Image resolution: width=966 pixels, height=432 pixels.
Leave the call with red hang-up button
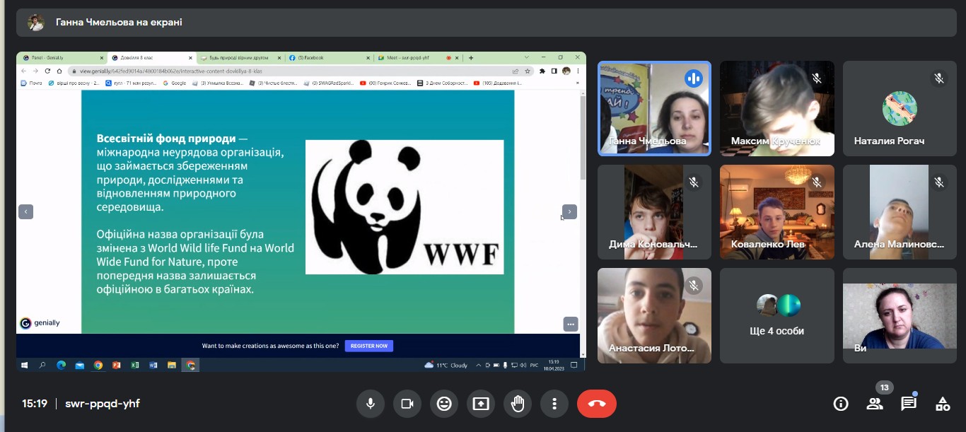(x=596, y=404)
